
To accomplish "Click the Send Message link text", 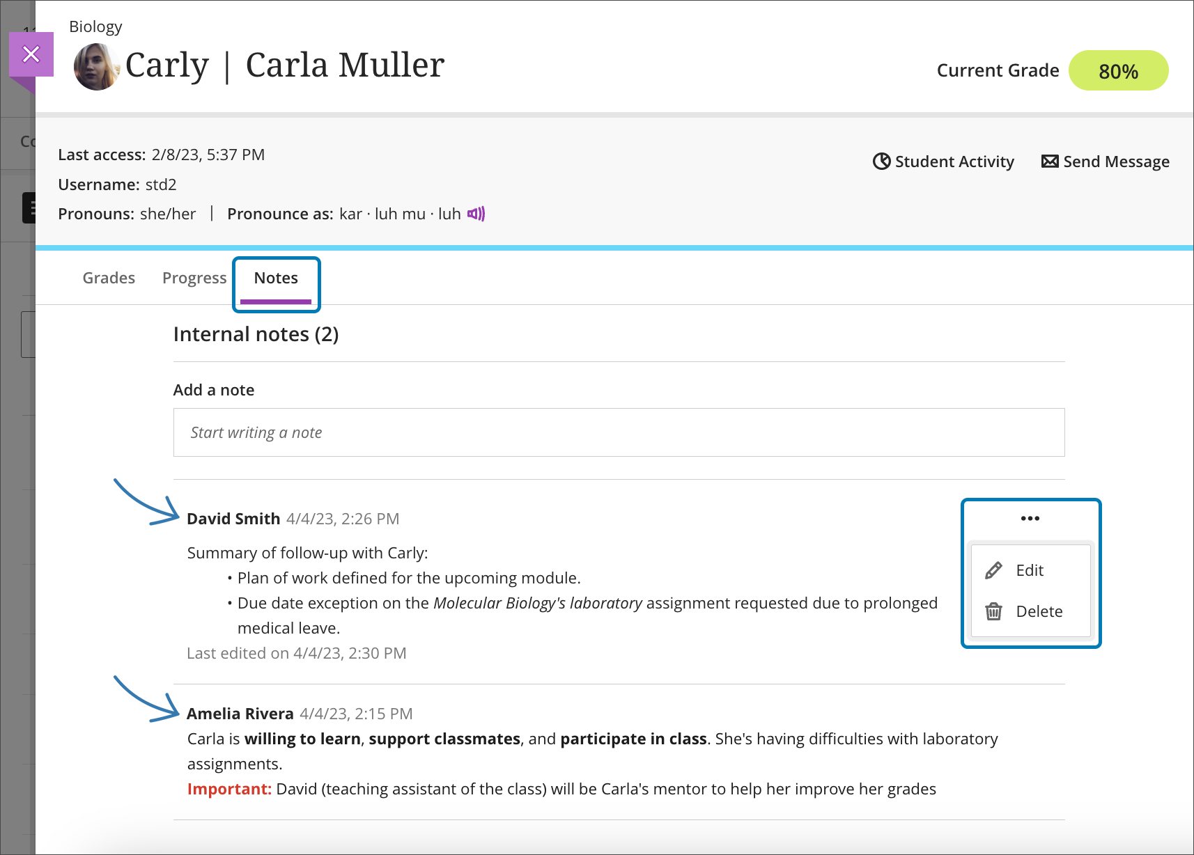I will [1115, 162].
